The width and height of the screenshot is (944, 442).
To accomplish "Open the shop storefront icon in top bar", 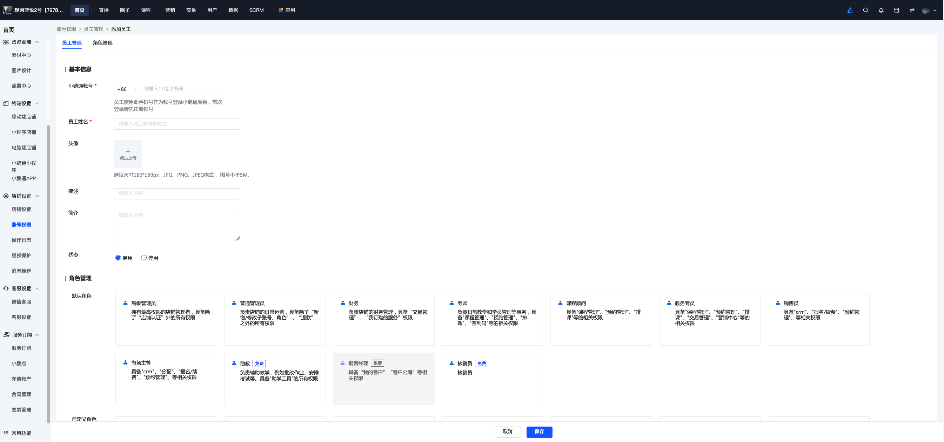I will coord(896,10).
